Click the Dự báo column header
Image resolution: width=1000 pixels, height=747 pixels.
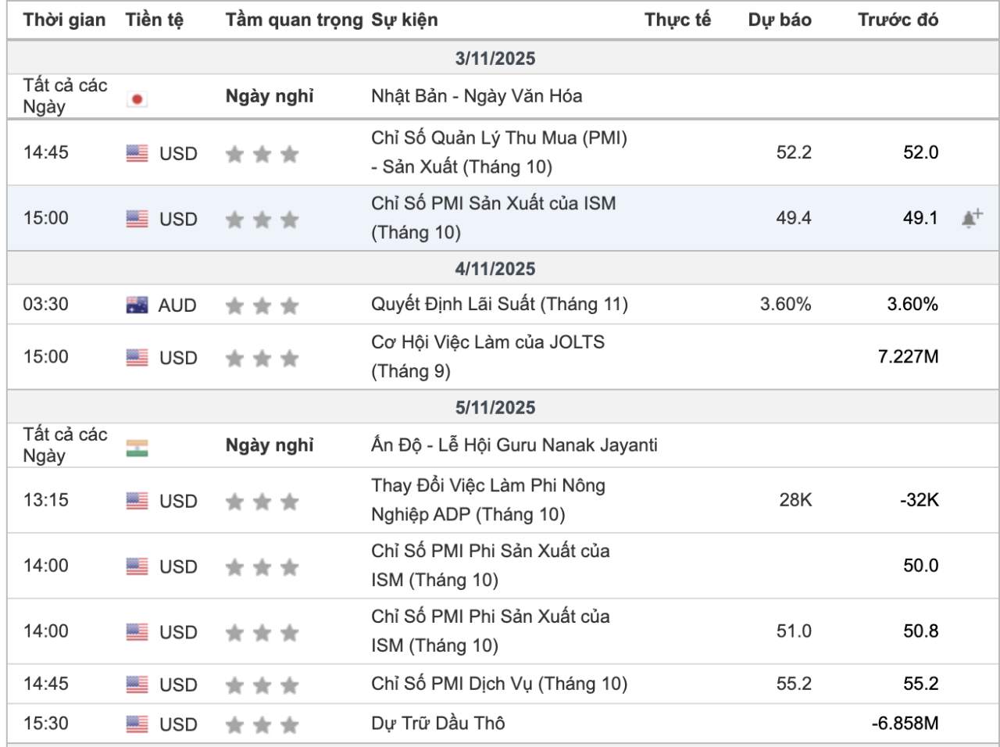[x=779, y=20]
